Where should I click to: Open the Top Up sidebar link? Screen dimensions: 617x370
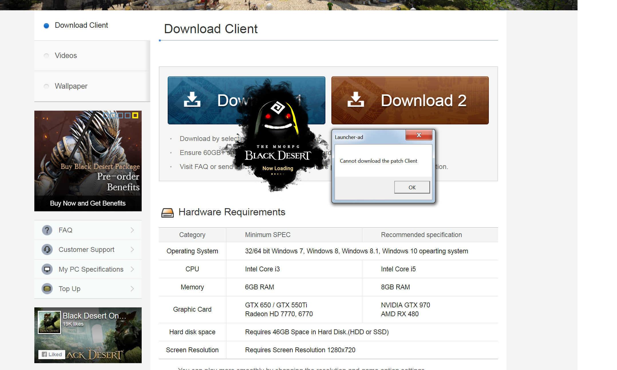click(88, 289)
